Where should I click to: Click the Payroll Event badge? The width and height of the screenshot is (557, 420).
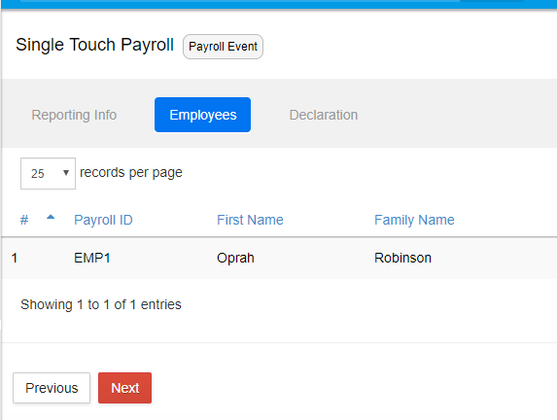pos(223,47)
